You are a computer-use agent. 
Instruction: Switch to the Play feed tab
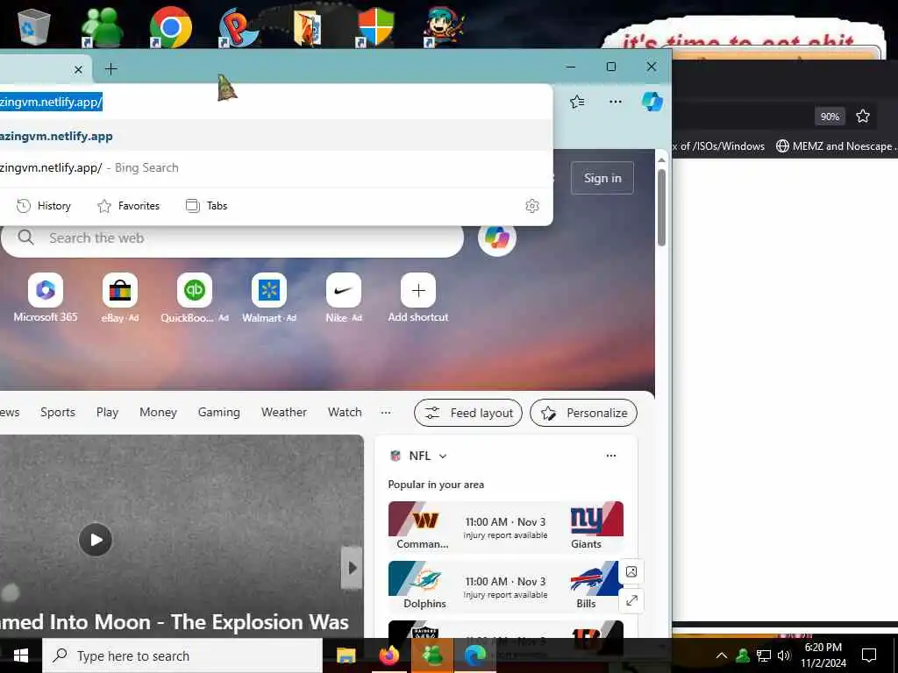click(107, 413)
